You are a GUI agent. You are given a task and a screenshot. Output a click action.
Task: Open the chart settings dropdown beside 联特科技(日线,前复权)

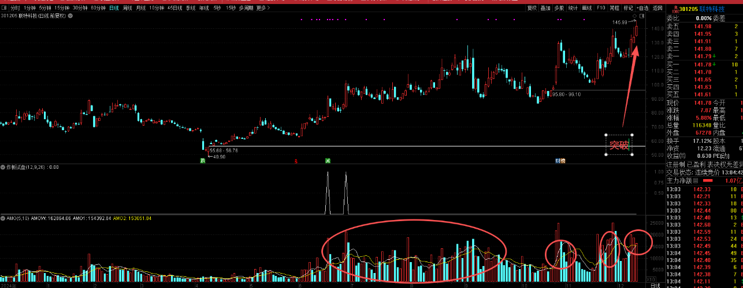[70, 16]
